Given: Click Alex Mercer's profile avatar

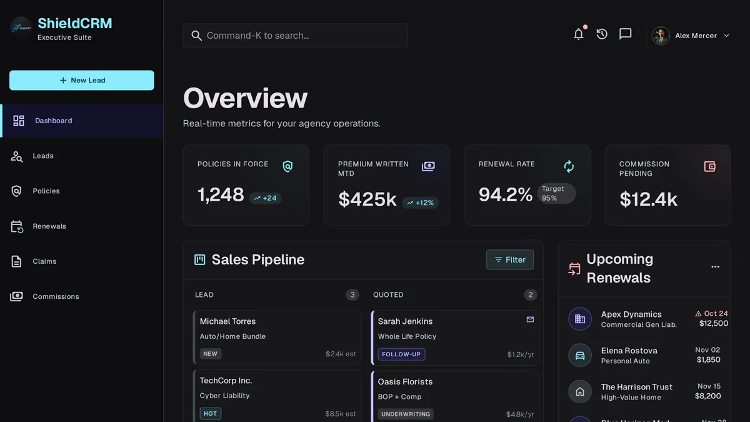Looking at the screenshot, I should tap(661, 36).
